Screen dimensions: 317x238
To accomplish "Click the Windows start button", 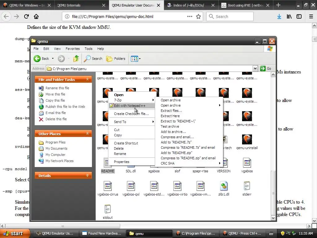I will pos(15,233).
